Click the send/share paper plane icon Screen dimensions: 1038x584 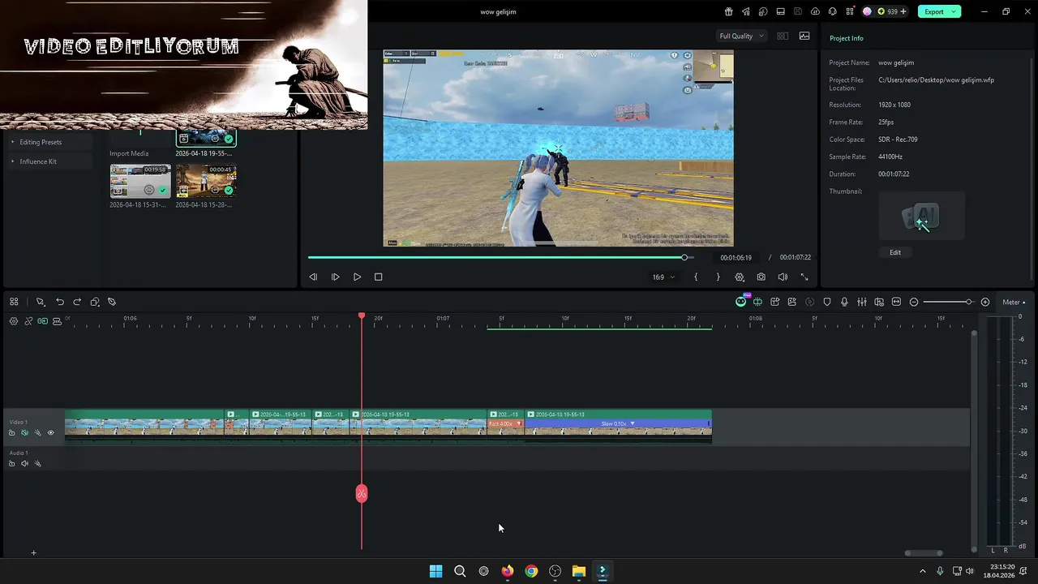click(x=746, y=11)
